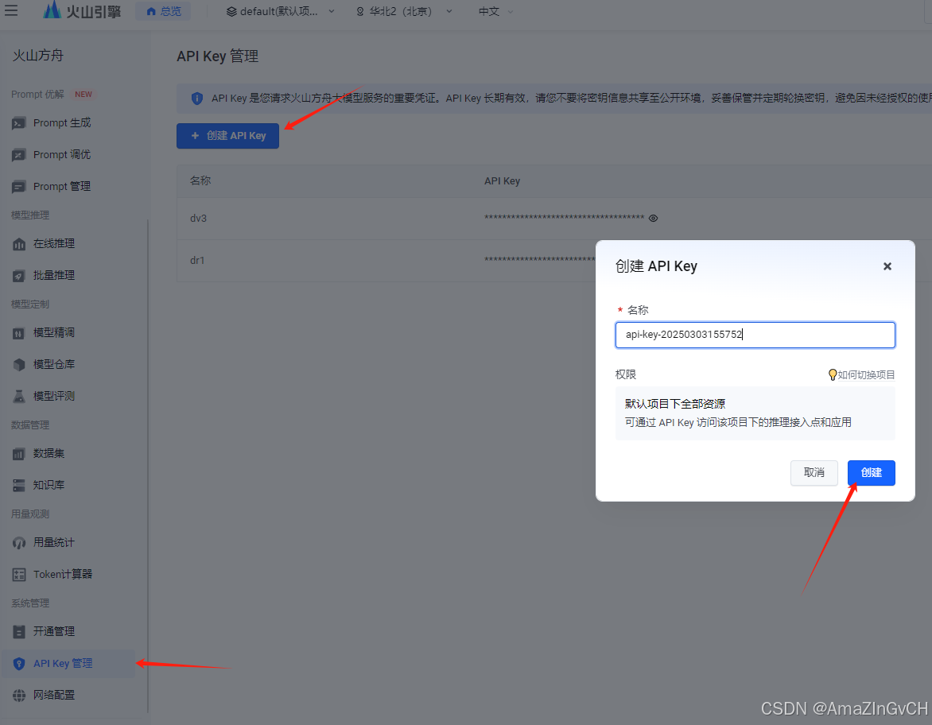Click the 在线推理 sidebar icon

19,244
